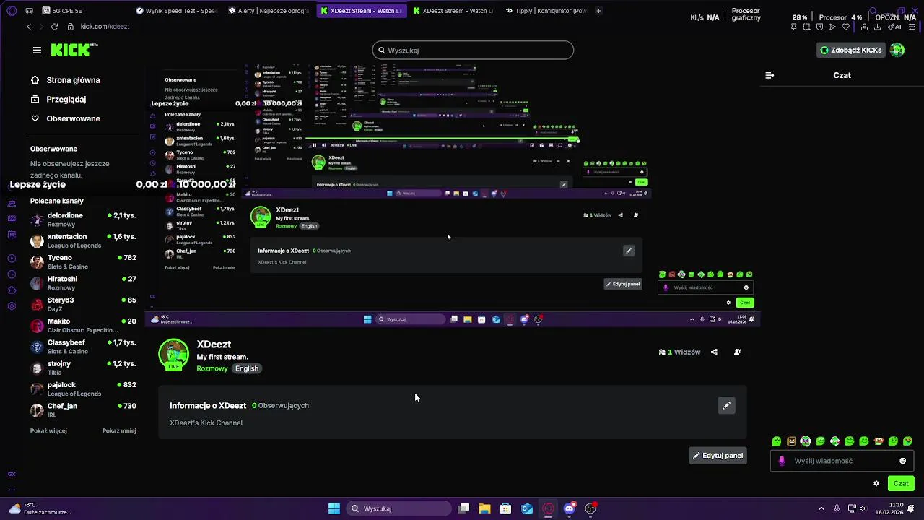Viewport: 924px width, 520px height.
Task: Click the share icon next to Widzów
Action: tap(714, 352)
